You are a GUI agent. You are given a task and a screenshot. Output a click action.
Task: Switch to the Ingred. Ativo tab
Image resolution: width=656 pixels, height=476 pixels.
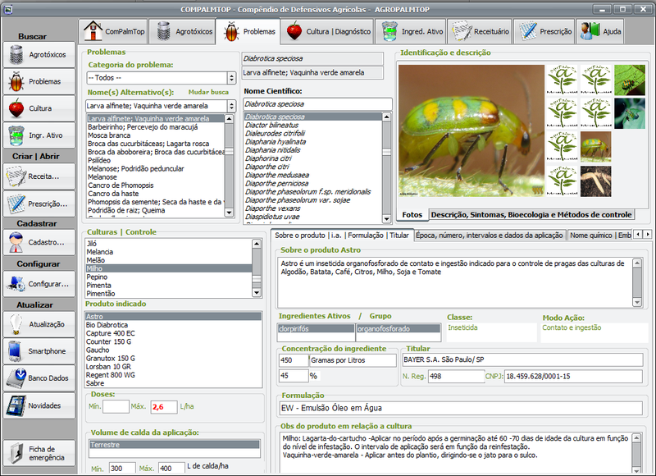click(412, 31)
